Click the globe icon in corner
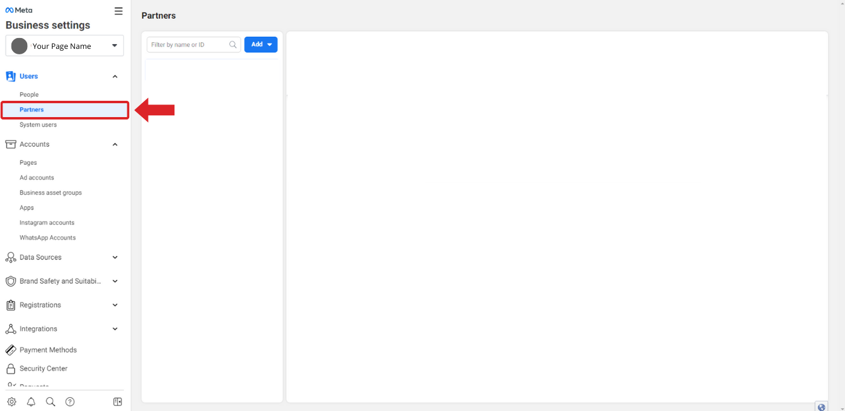 [x=821, y=407]
